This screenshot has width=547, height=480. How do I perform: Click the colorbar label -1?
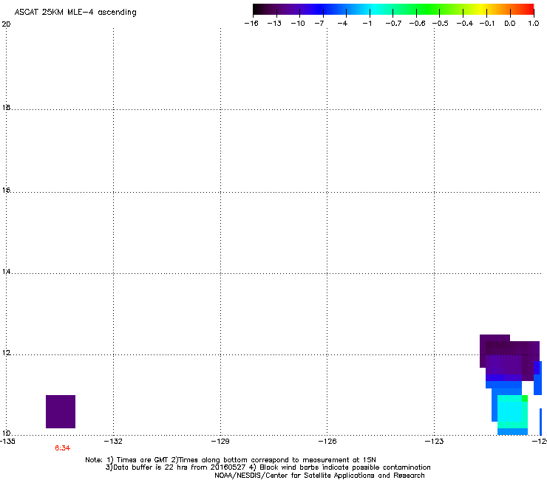(367, 24)
